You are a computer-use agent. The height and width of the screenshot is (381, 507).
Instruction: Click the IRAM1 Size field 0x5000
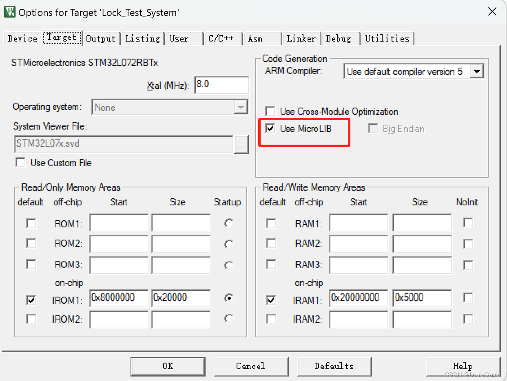point(423,298)
